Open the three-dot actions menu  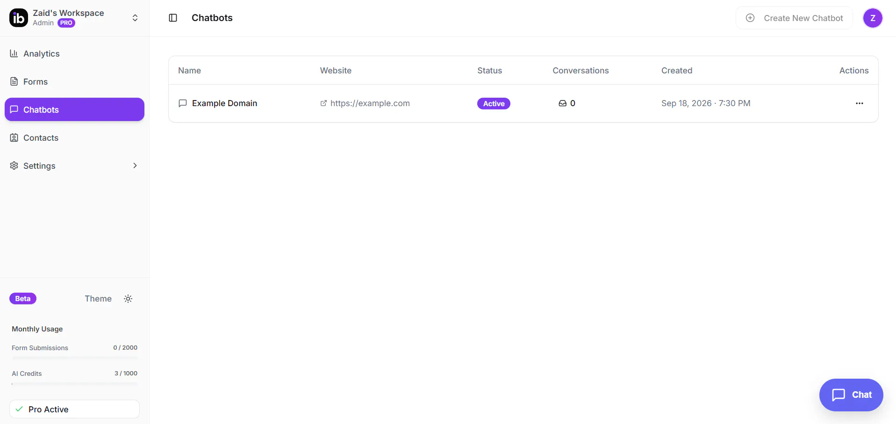859,103
